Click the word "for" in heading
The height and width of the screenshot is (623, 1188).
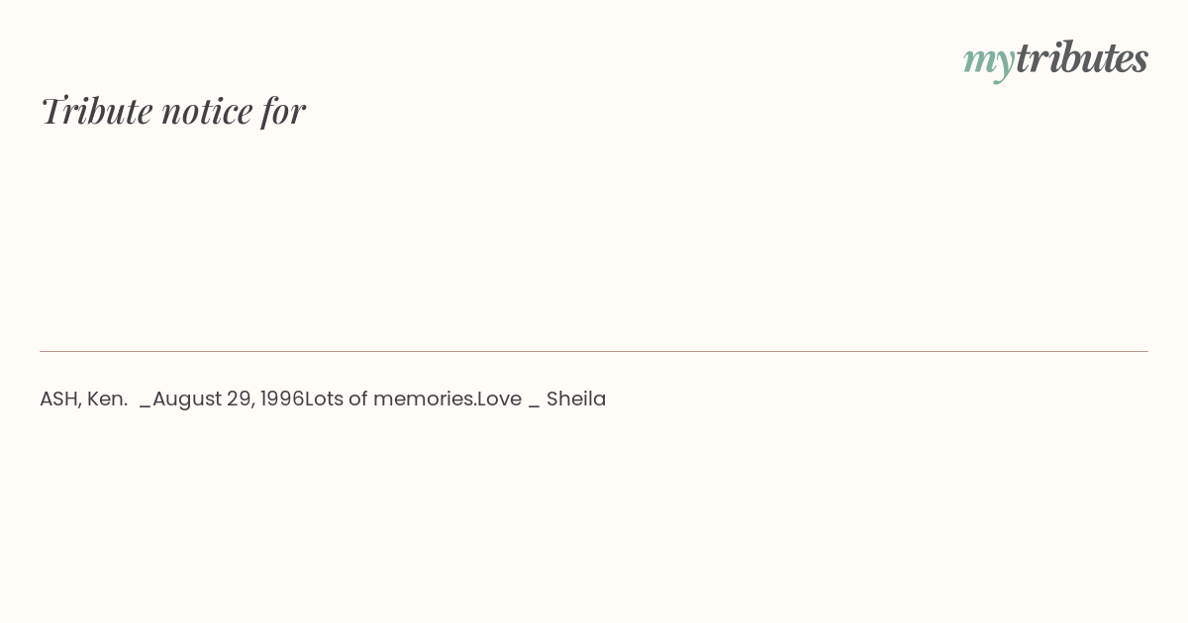coord(284,111)
